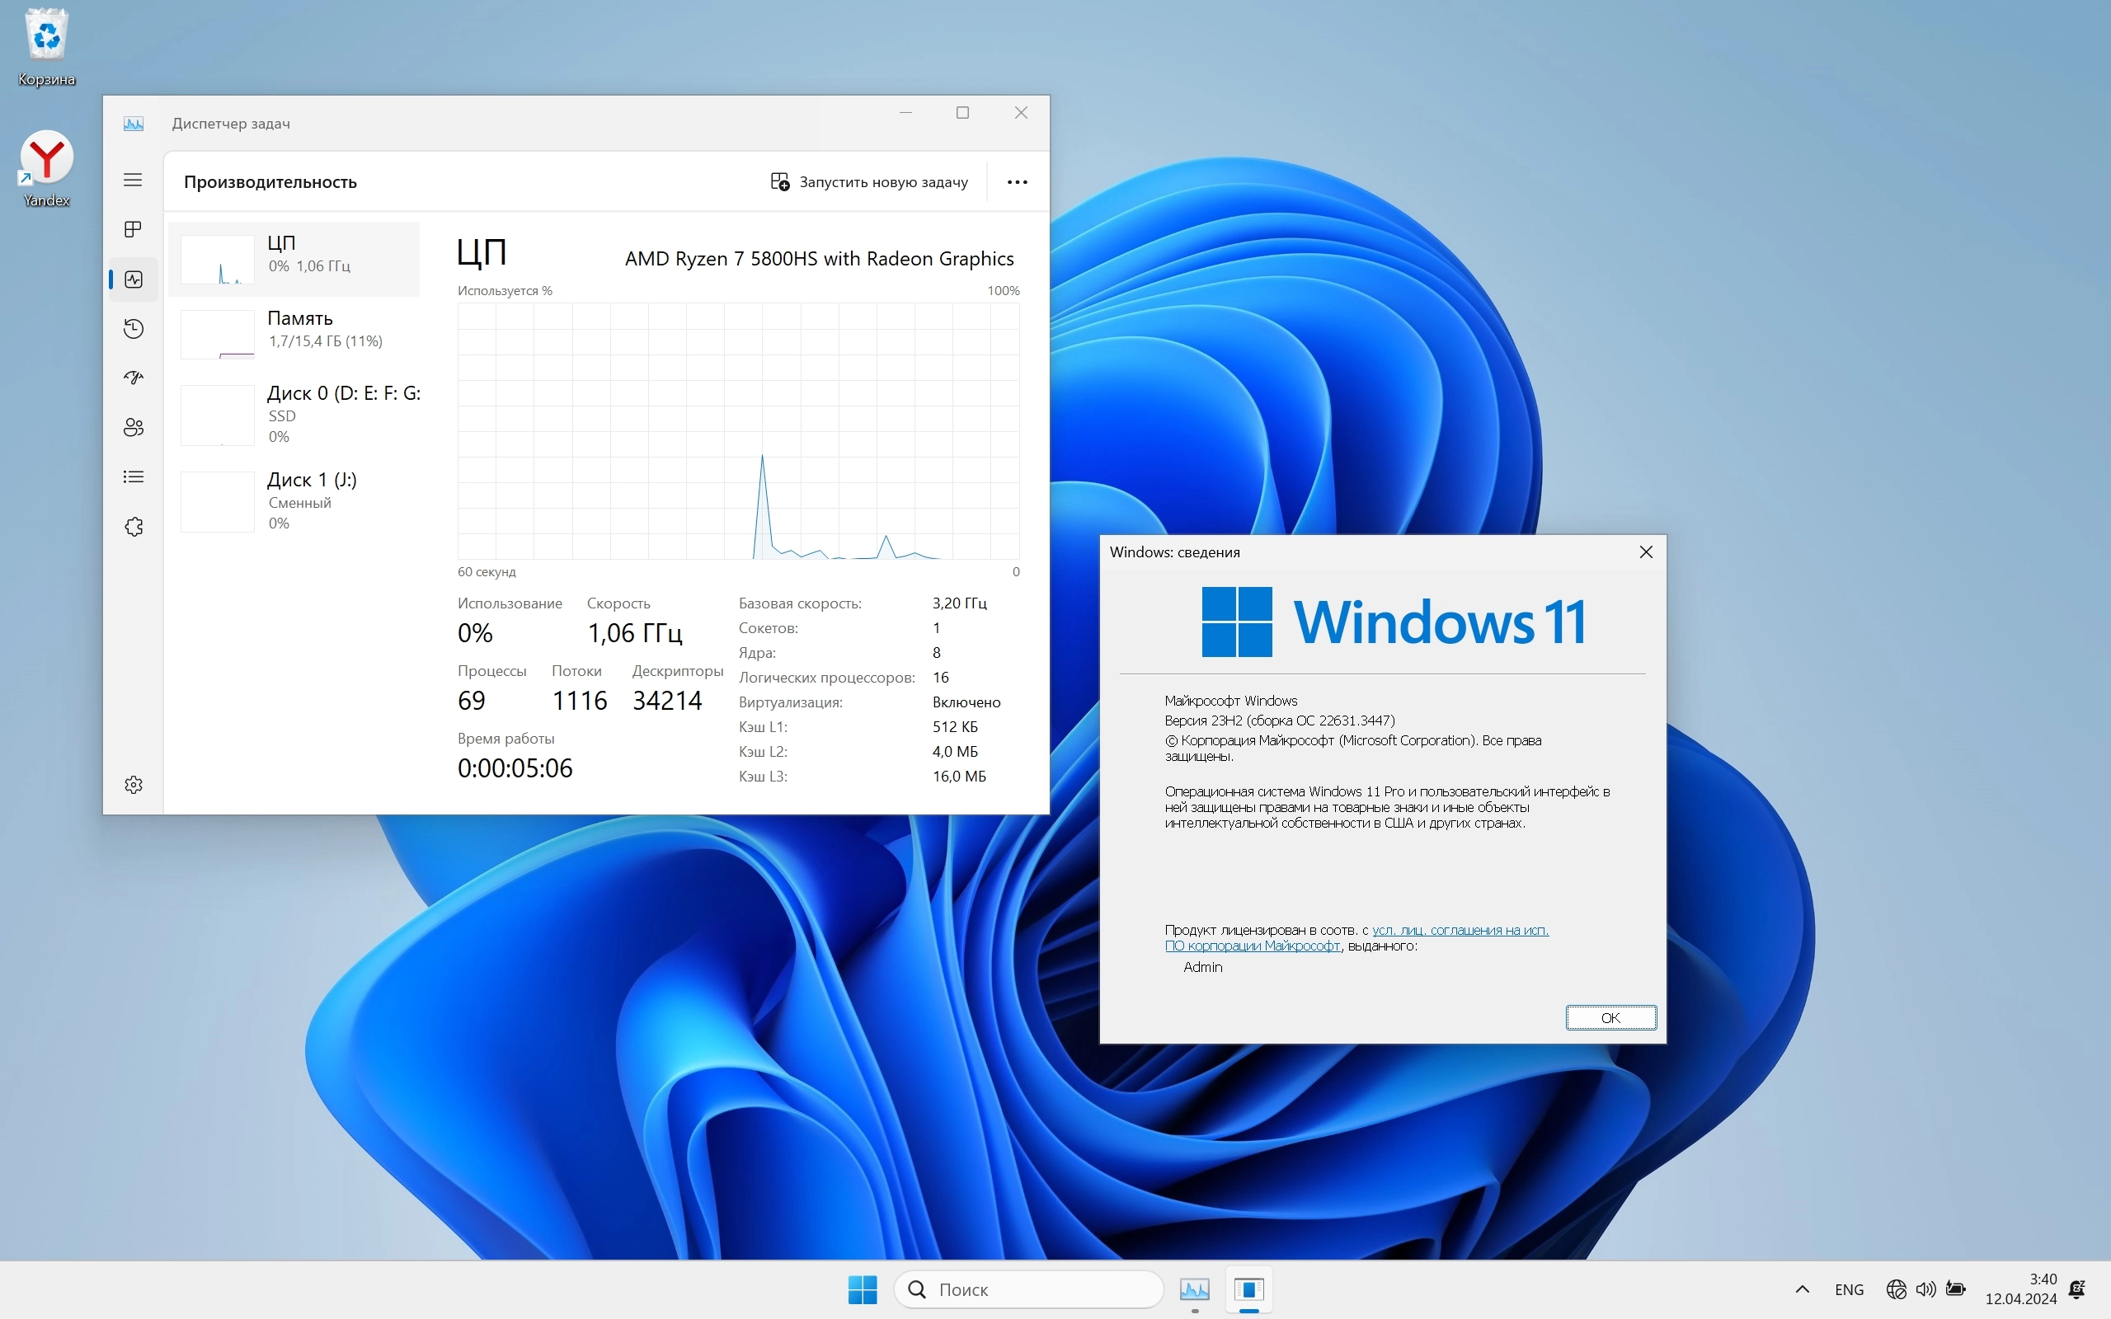Open the Users page icon in sidebar

point(133,428)
